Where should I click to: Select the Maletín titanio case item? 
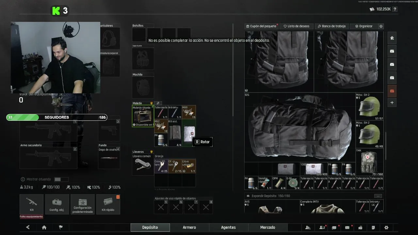pyautogui.click(x=143, y=116)
